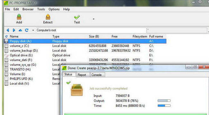Image resolution: width=209 pixels, height=115 pixels.
Task: Click the volume_c (C:) drive icon
Action: [x=6, y=46]
